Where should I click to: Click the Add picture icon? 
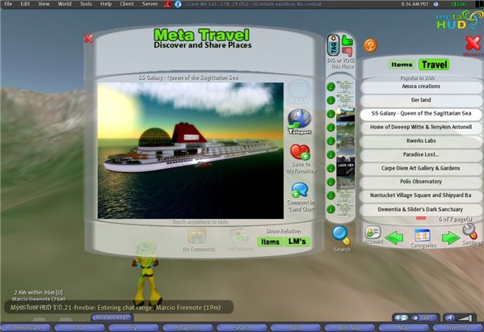239,237
